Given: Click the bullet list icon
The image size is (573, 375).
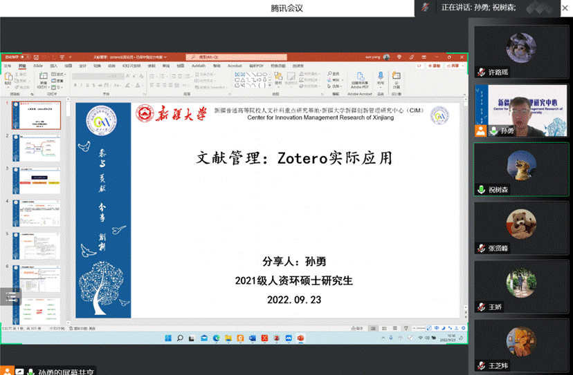Looking at the screenshot, I should pos(152,76).
